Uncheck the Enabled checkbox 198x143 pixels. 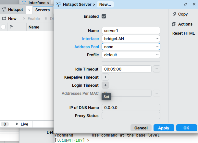click(x=104, y=16)
